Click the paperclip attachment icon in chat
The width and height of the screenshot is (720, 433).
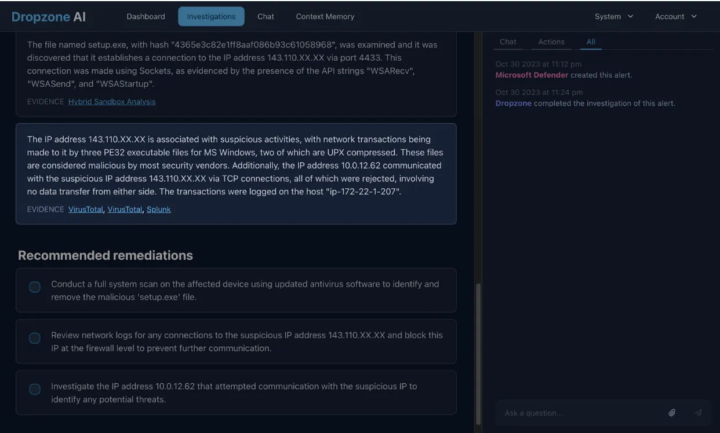pos(671,412)
